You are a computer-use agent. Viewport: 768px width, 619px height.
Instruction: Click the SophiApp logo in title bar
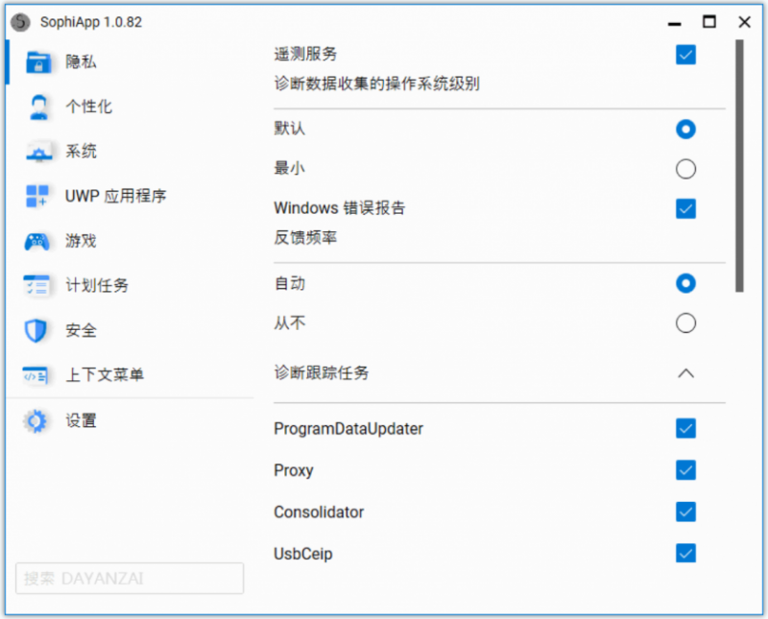(x=20, y=22)
